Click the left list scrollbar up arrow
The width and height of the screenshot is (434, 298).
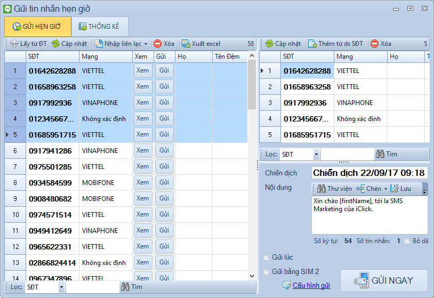pyautogui.click(x=252, y=56)
